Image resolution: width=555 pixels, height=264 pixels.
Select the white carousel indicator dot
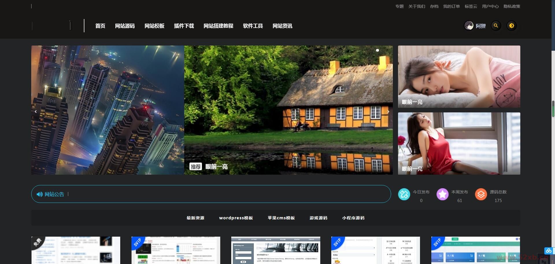click(377, 50)
